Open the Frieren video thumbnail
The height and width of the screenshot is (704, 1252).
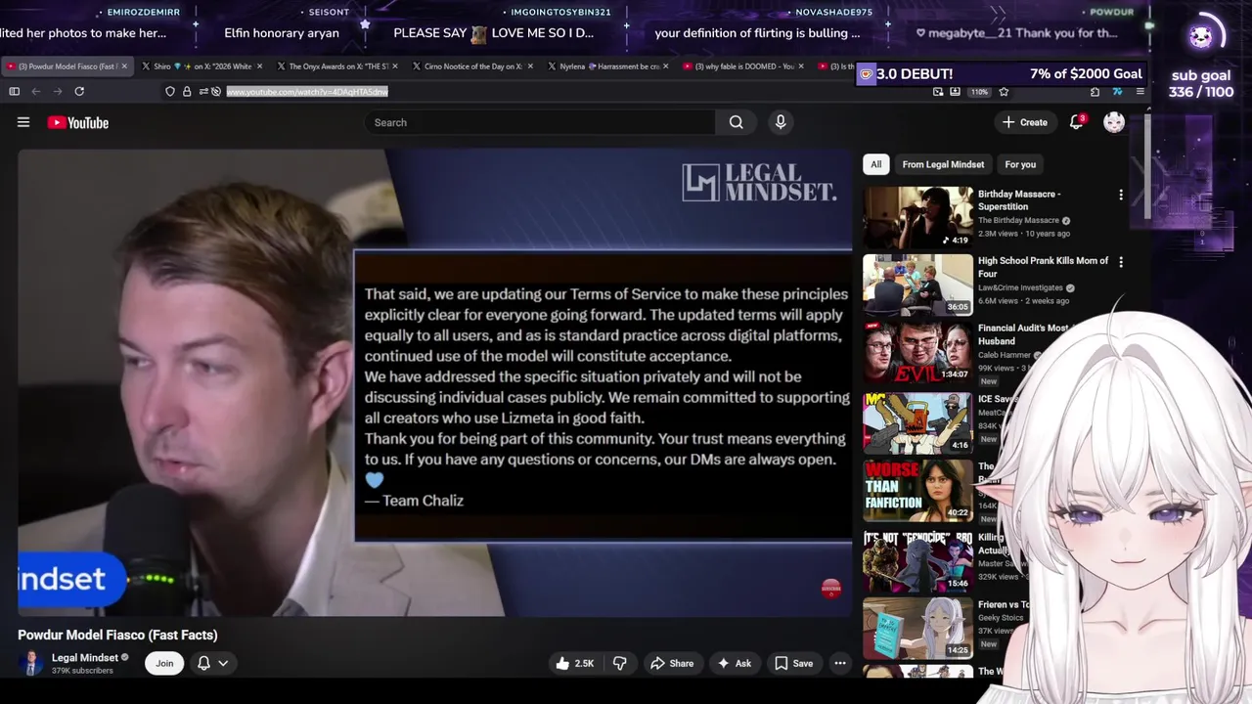click(917, 628)
